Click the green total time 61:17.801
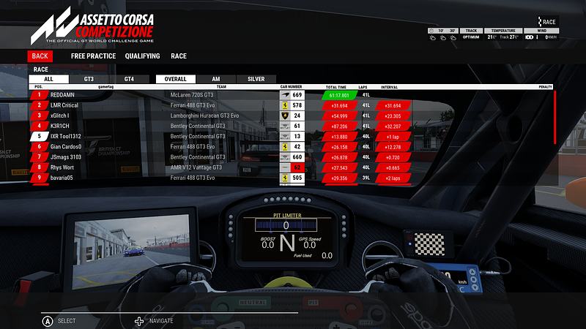Viewport: 586px width, 329px height. point(339,96)
